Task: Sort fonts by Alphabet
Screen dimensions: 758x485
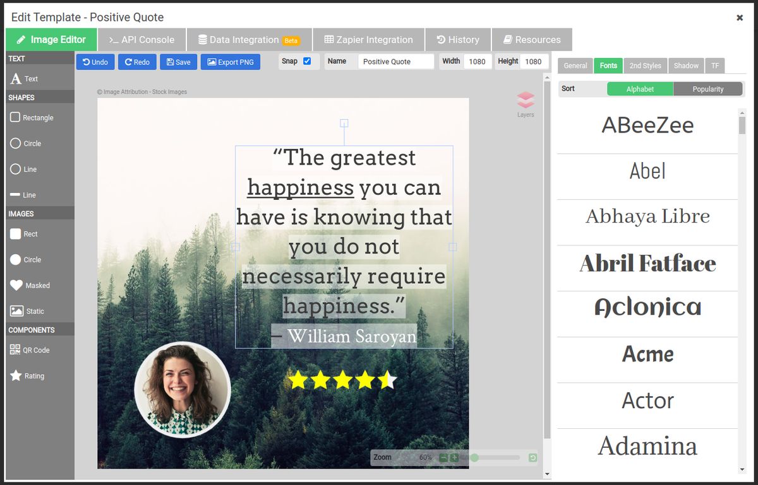Action: coord(640,89)
